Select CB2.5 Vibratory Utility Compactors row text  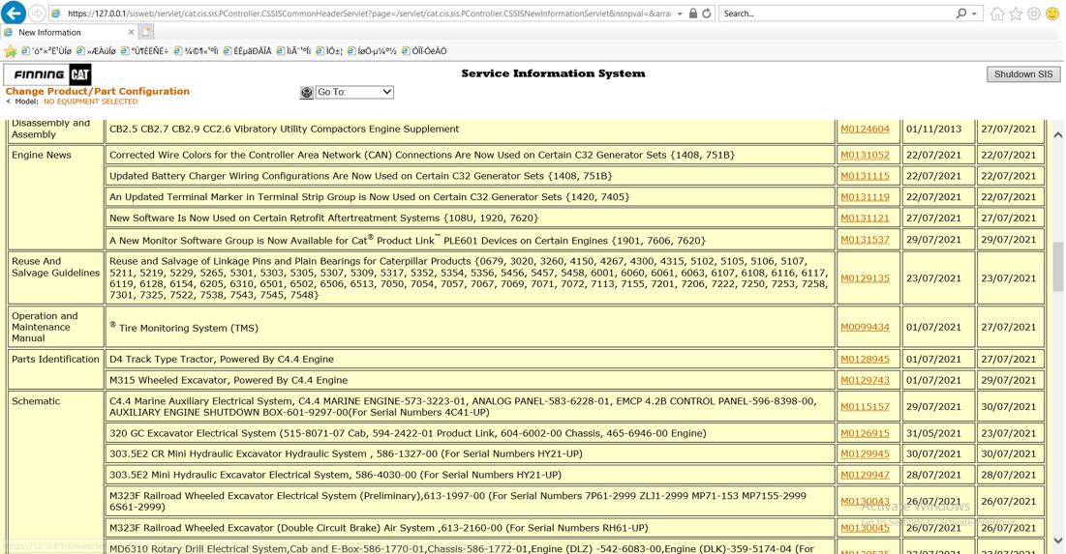tap(285, 129)
